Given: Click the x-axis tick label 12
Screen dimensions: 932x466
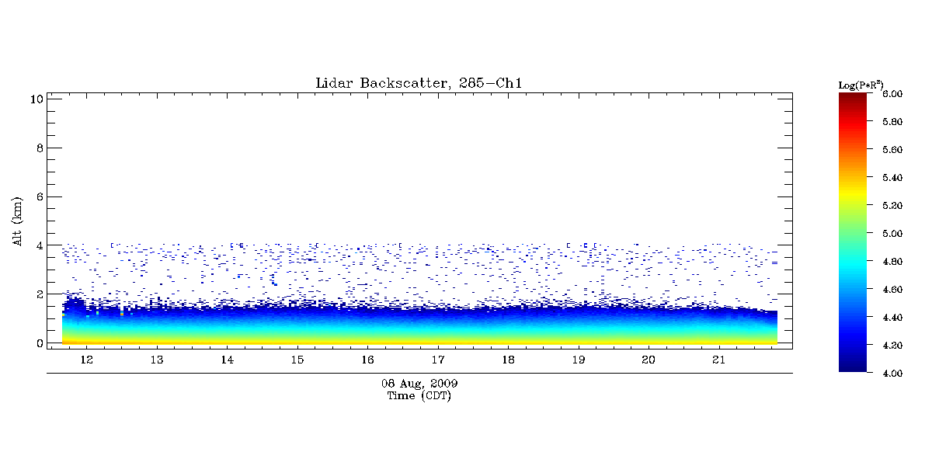Looking at the screenshot, I should tap(86, 360).
